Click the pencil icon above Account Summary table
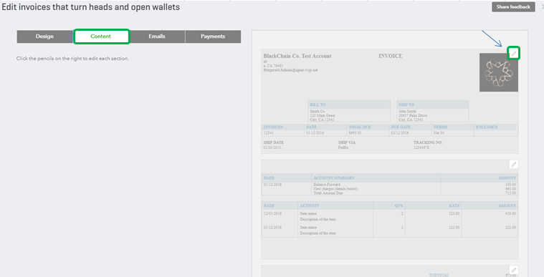Viewport: 544px width, 277px height. point(514,165)
